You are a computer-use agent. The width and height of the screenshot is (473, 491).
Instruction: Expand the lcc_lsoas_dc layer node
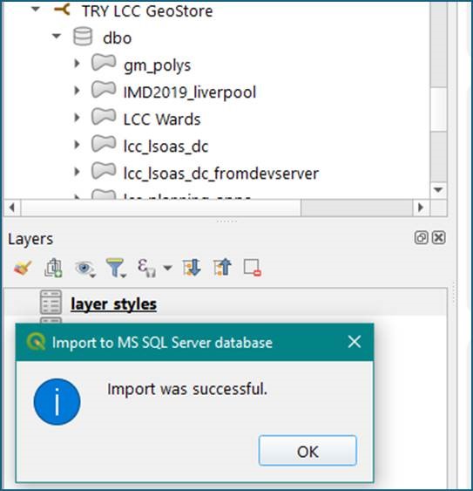coord(77,145)
